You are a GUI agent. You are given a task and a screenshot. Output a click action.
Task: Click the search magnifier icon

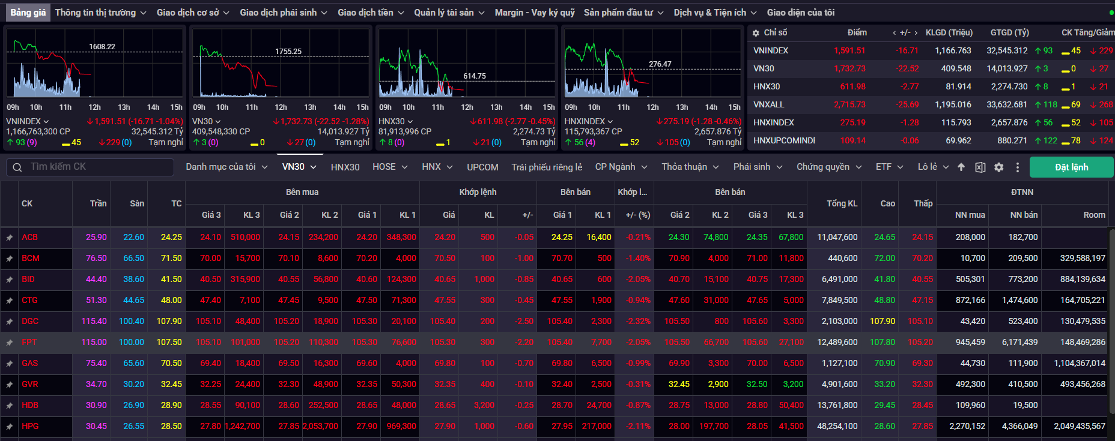click(17, 167)
